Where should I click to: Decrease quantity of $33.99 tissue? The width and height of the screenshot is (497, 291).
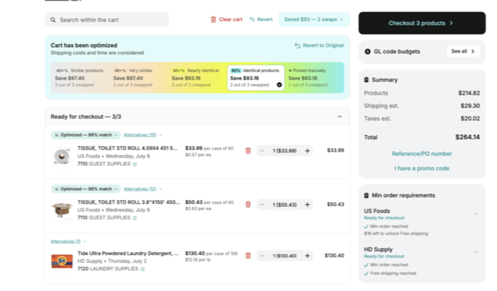(262, 151)
